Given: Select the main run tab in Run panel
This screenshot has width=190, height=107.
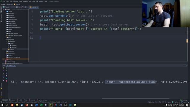Looking at the screenshot, I should (x=11, y=65).
